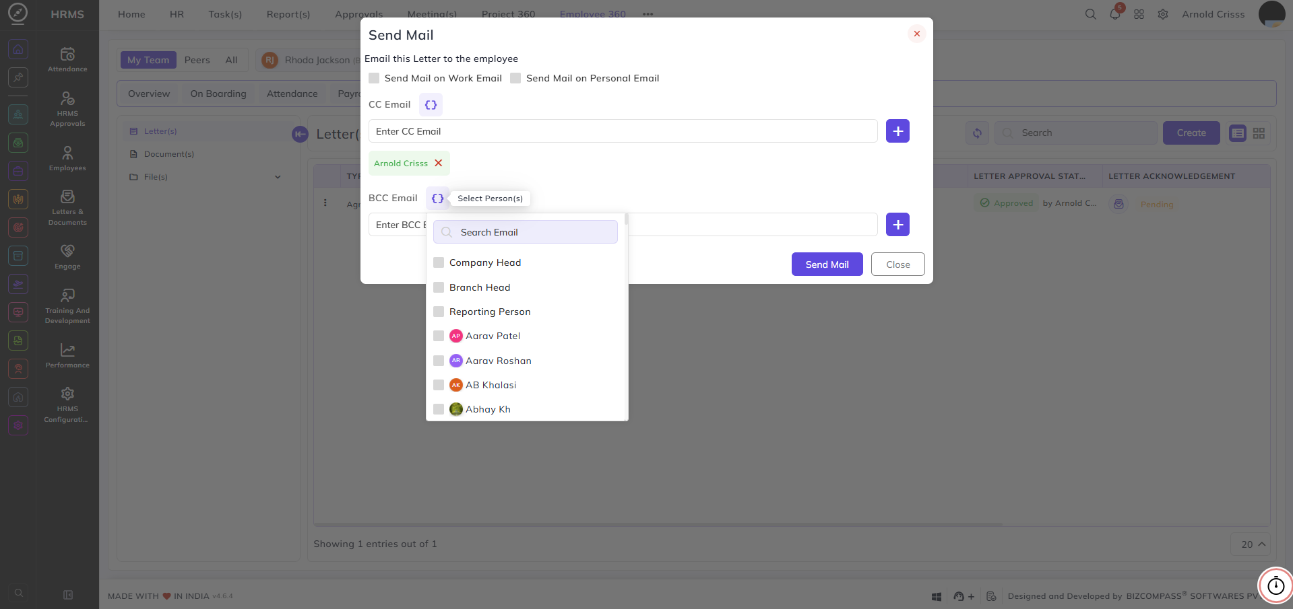Image resolution: width=1293 pixels, height=609 pixels.
Task: Open row actions three-dot menu
Action: point(325,203)
